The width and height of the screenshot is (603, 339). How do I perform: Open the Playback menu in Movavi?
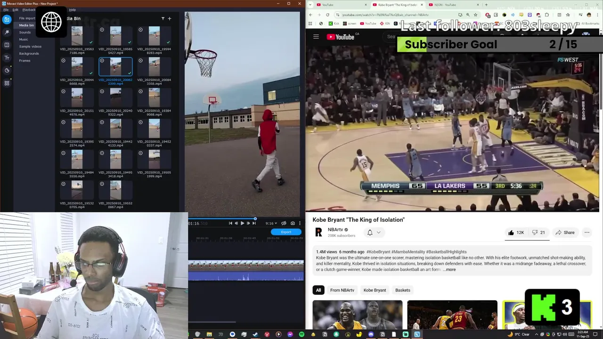pyautogui.click(x=29, y=9)
